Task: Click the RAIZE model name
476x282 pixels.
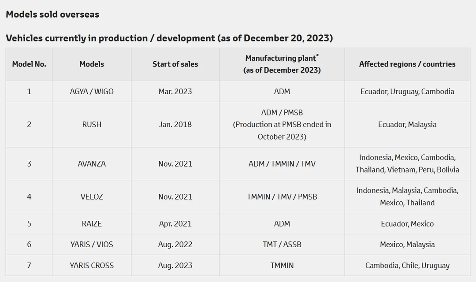Action: tap(92, 224)
